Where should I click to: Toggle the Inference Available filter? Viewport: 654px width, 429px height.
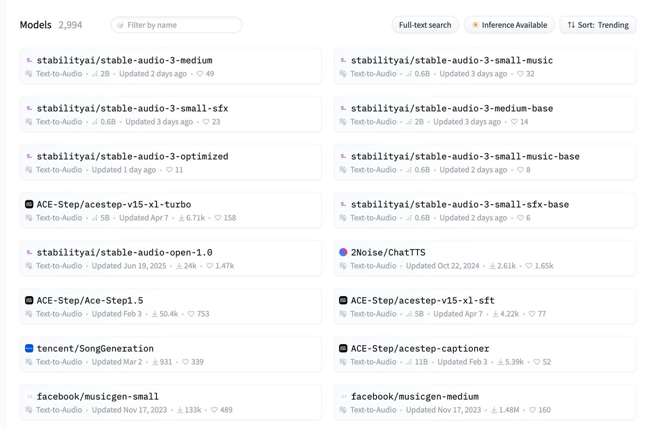[510, 25]
